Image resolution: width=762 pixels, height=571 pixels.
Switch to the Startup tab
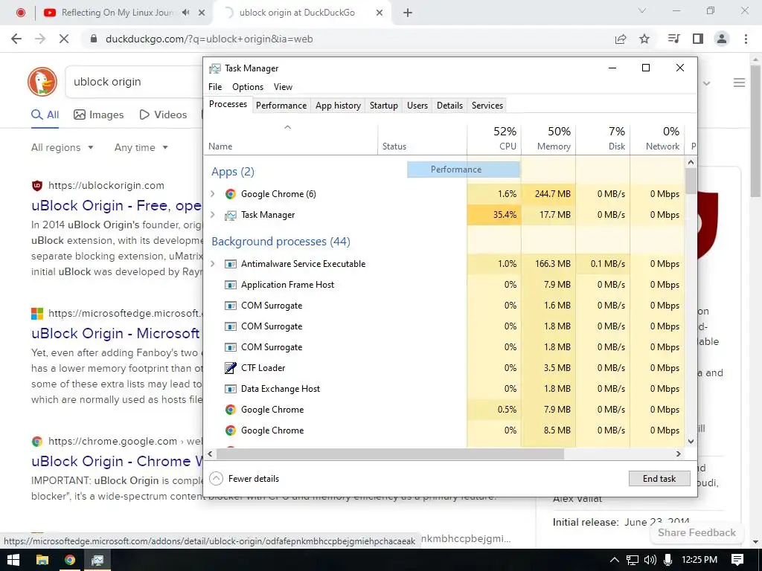(383, 106)
